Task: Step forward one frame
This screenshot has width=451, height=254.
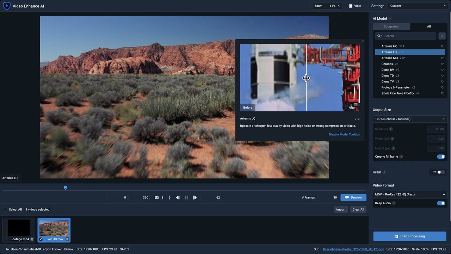Action: pos(195,198)
